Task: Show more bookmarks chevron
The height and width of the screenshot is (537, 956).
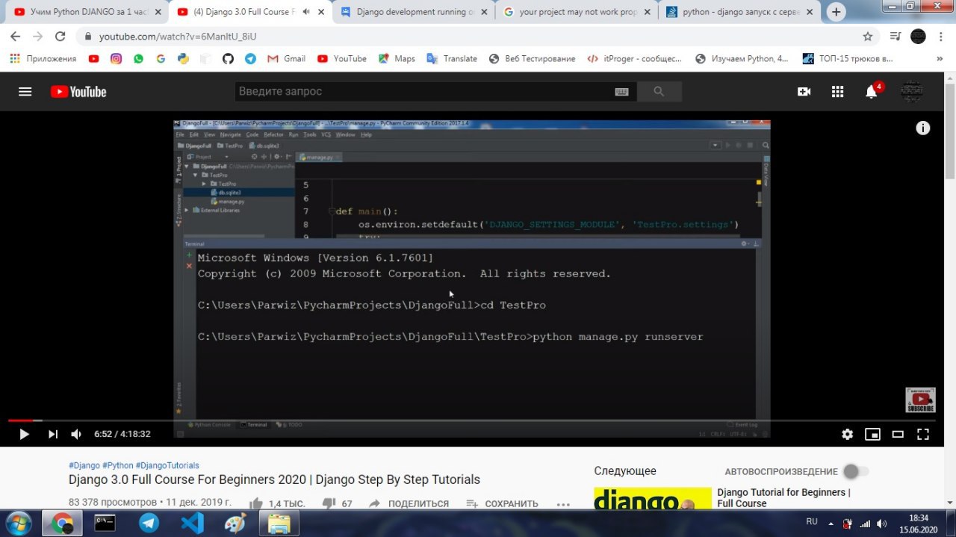Action: (x=940, y=58)
